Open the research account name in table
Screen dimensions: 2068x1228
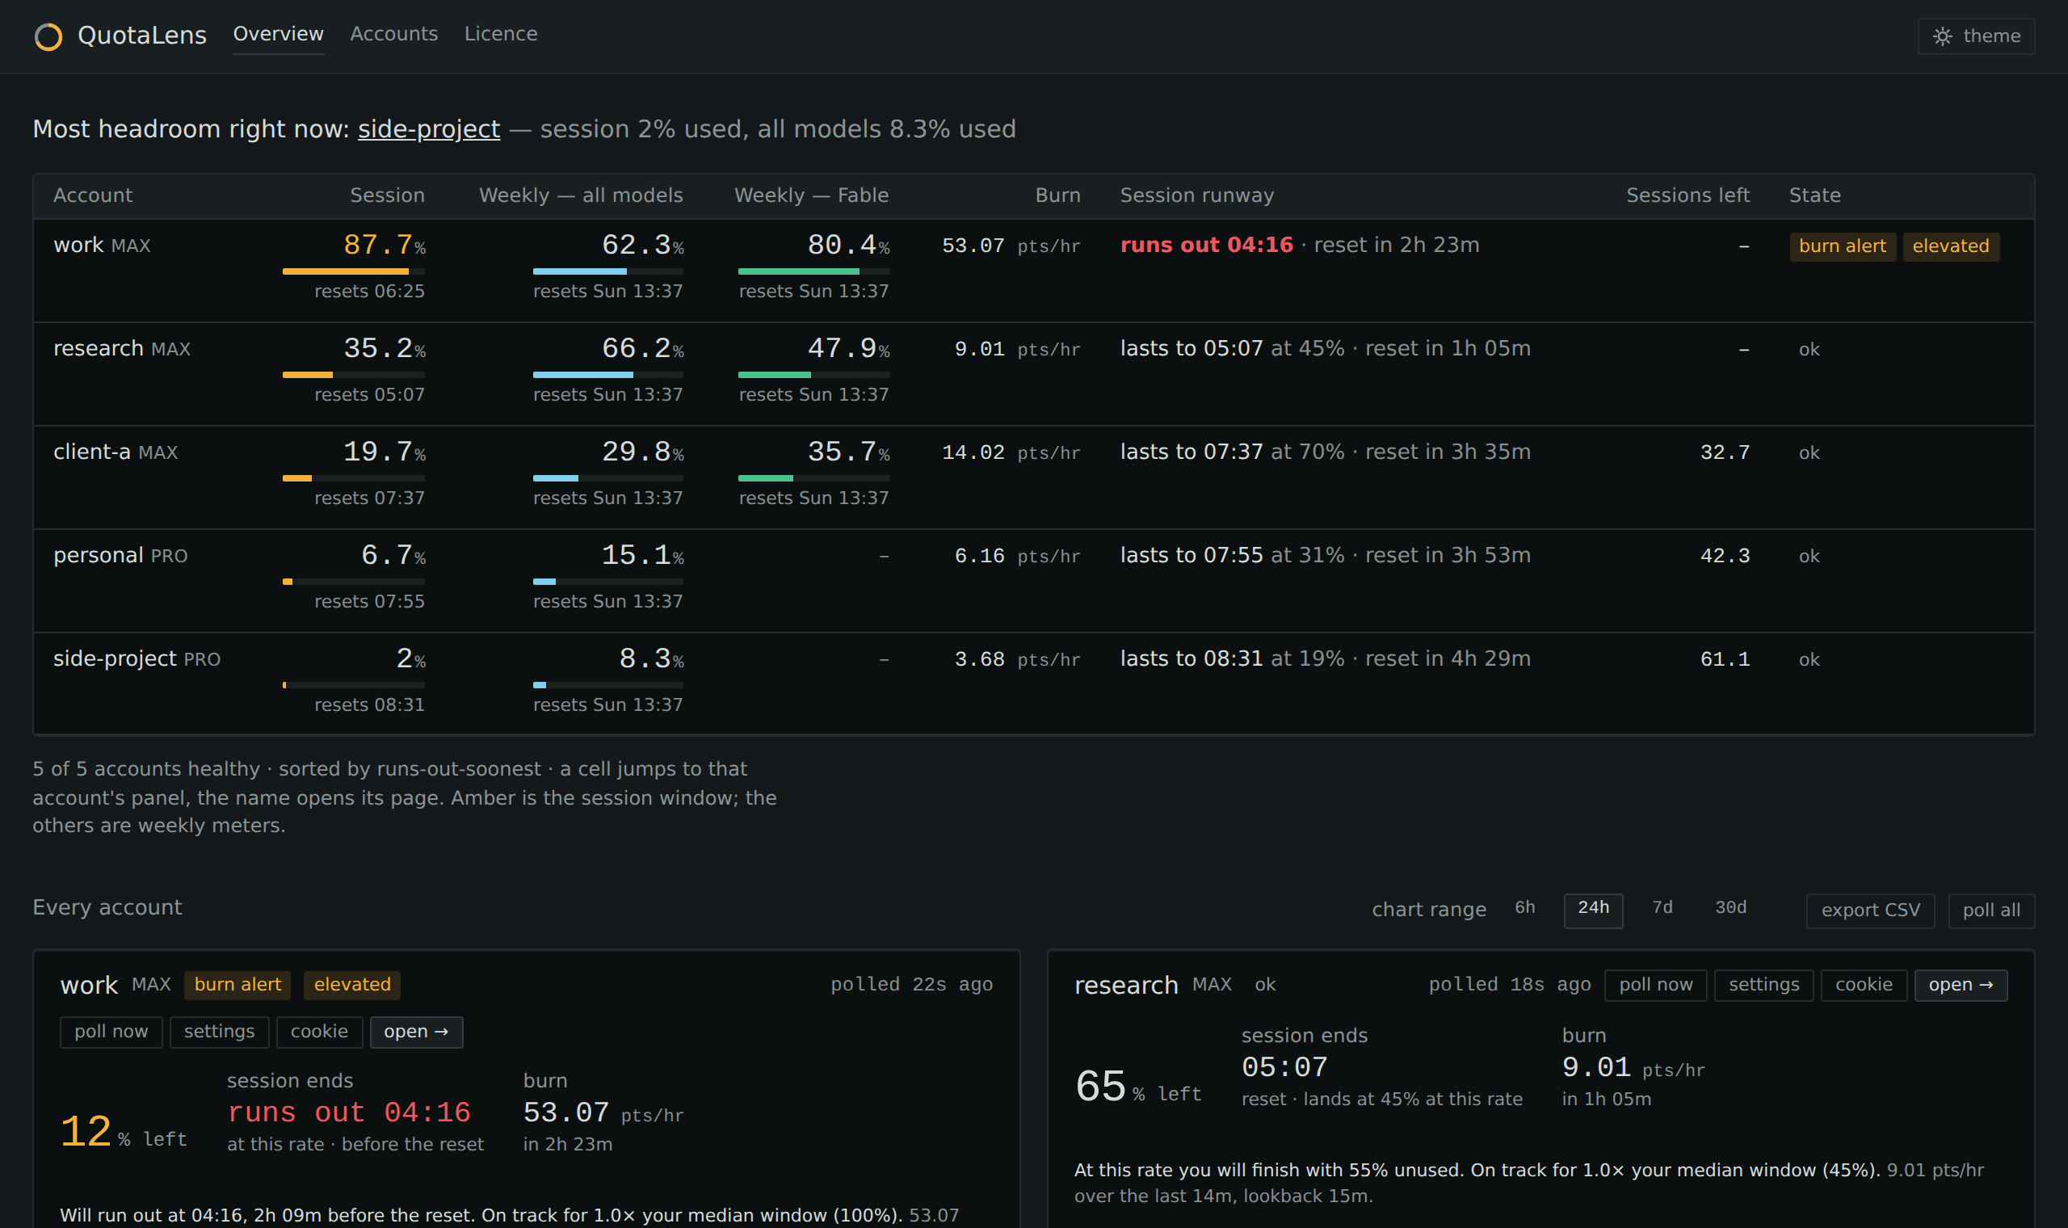point(99,348)
